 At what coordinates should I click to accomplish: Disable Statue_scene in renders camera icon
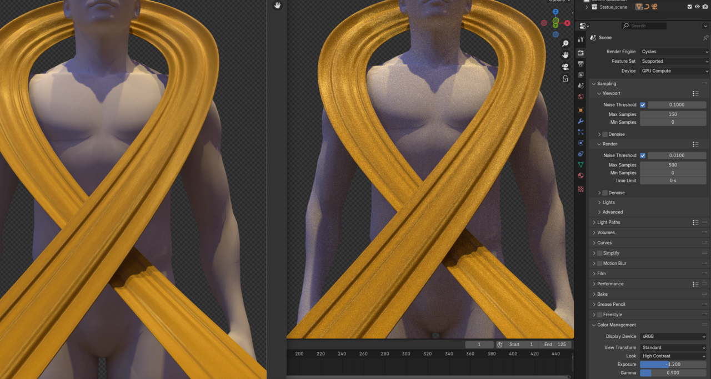(705, 7)
